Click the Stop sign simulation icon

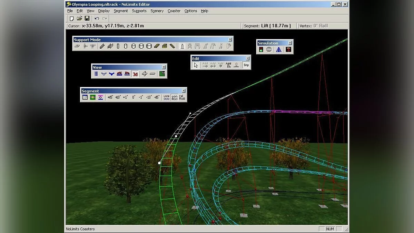[x=269, y=49]
